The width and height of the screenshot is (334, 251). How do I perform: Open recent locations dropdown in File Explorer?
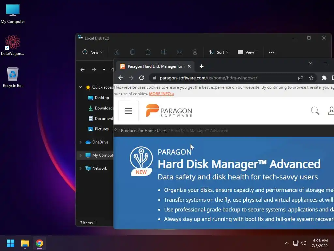(x=104, y=70)
